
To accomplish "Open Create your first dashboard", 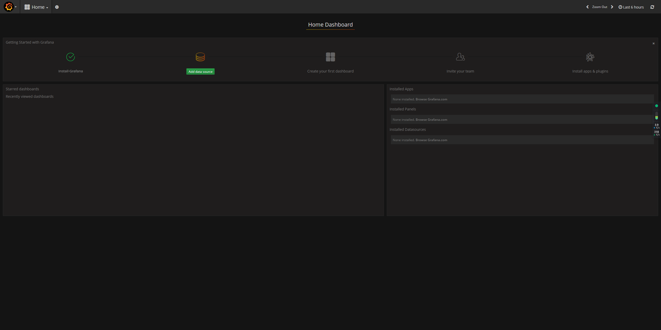I will 330,71.
